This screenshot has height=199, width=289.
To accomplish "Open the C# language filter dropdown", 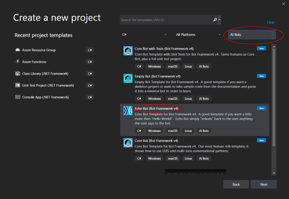I will [x=144, y=35].
